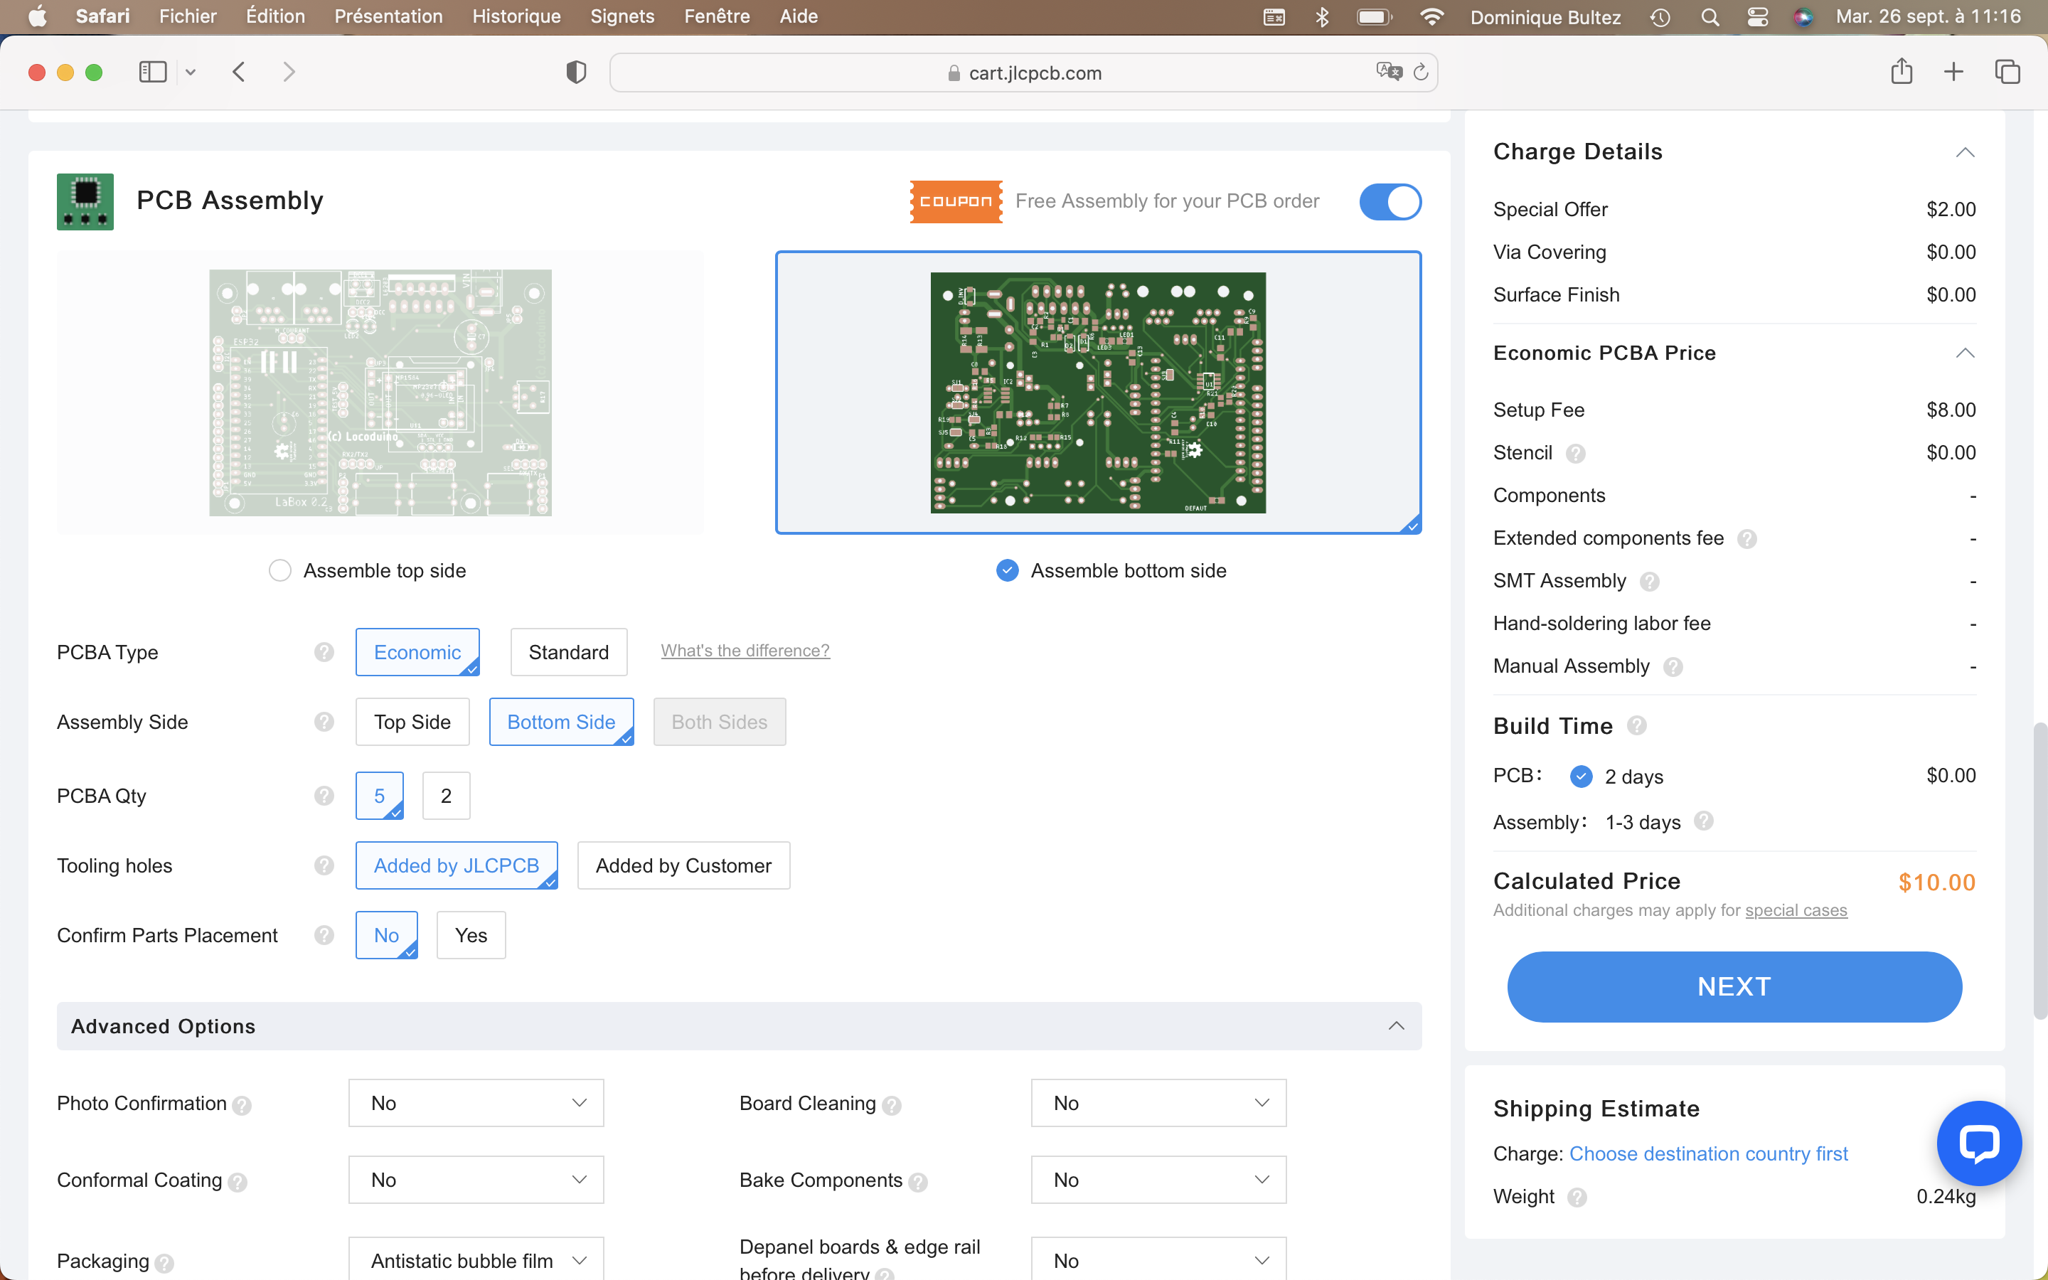The image size is (2048, 1280).
Task: Show Manual Assembly help tooltip
Action: tap(1673, 667)
